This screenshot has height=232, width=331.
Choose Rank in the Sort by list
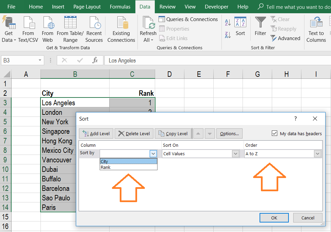[128, 167]
